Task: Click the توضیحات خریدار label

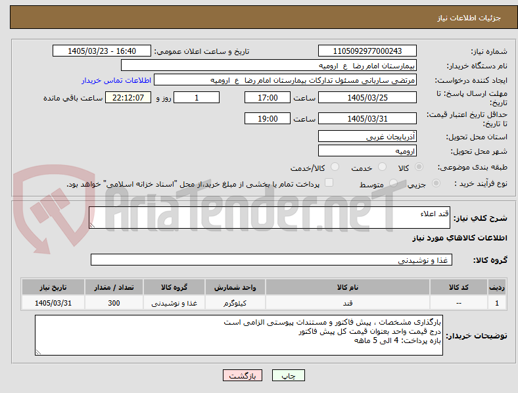Action: [477, 336]
